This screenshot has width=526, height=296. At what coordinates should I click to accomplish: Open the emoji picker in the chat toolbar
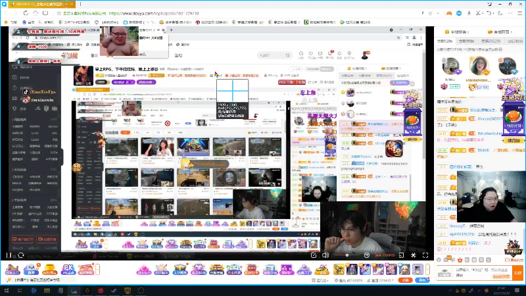point(439,260)
